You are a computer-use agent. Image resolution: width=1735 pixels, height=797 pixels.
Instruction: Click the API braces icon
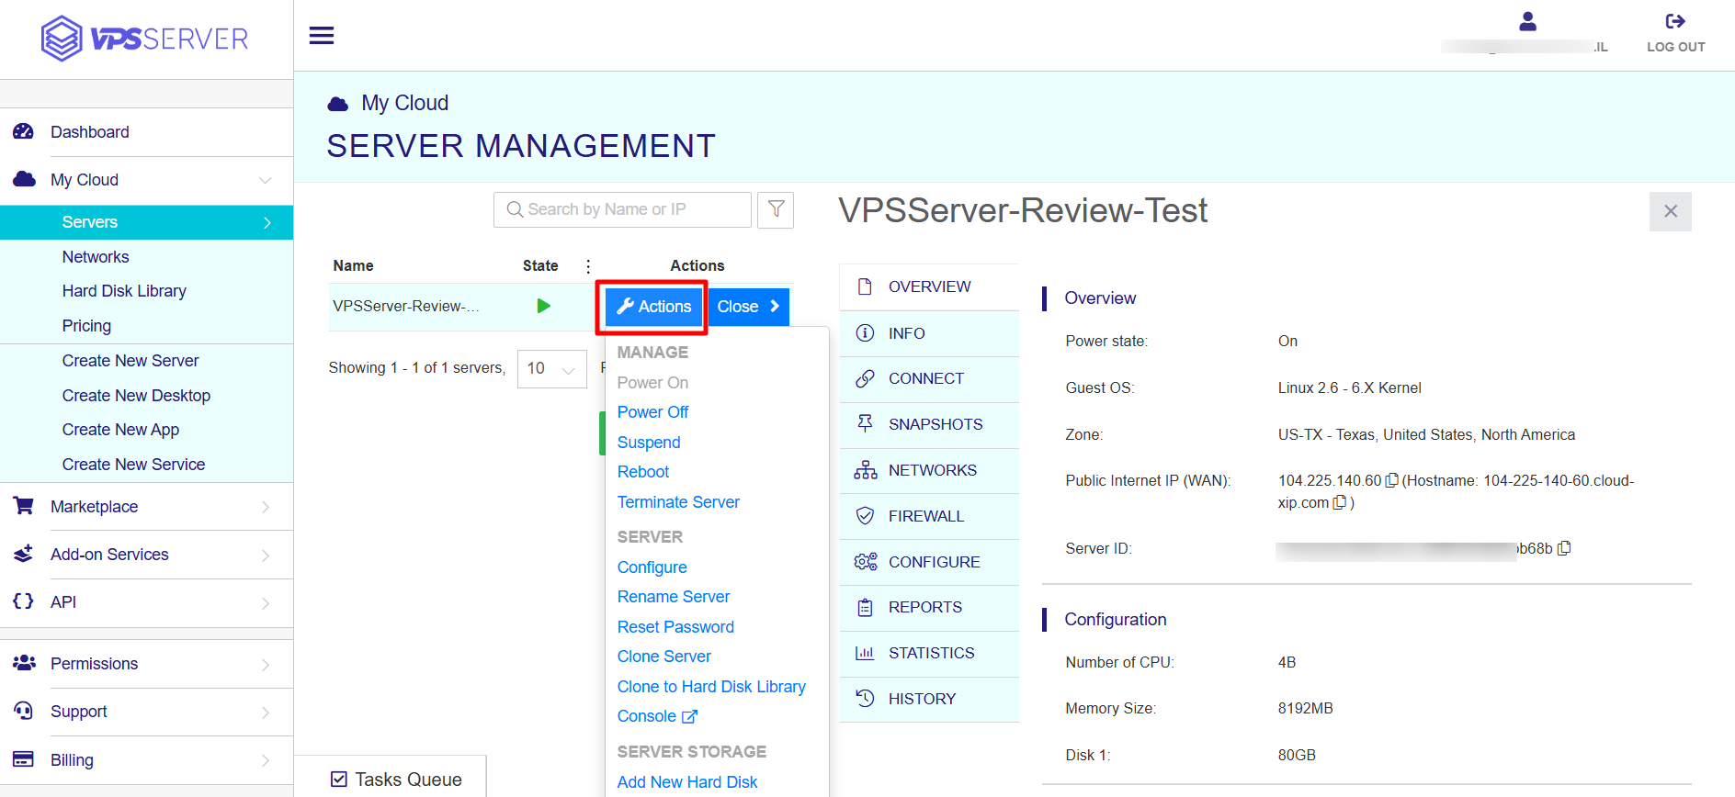(x=24, y=601)
